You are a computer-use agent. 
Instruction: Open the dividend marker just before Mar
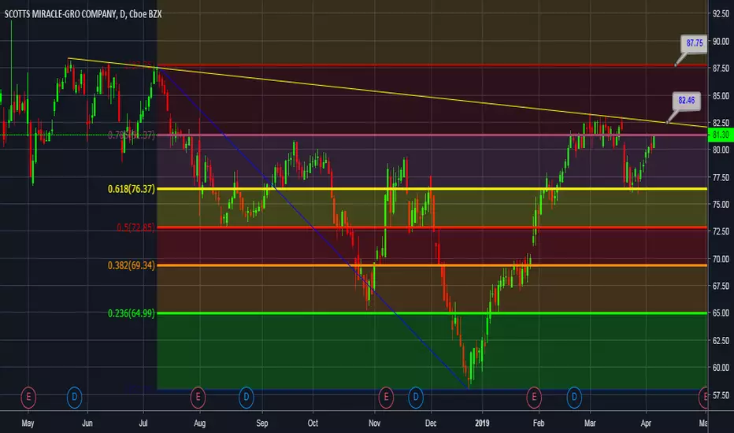click(574, 397)
